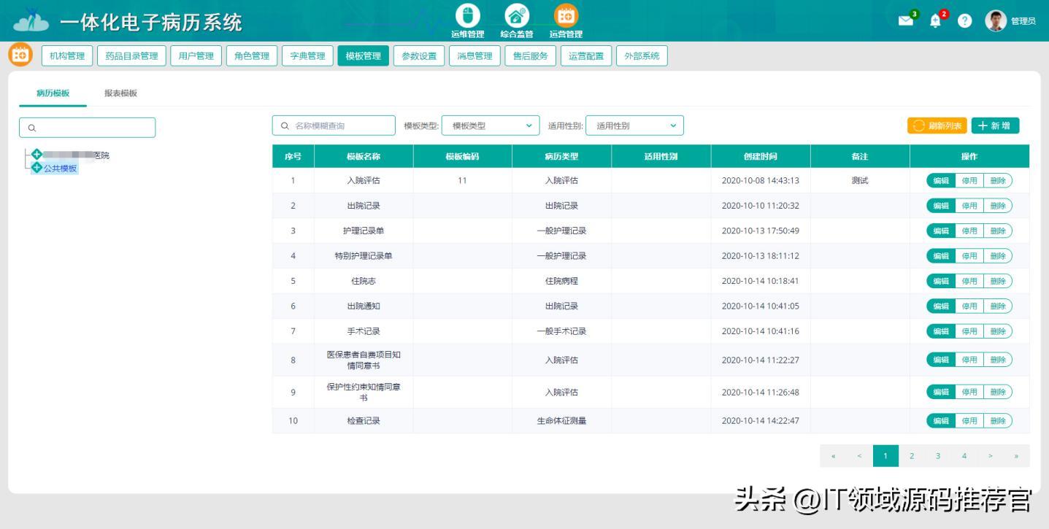Disable the 入院评估 template via 停用
This screenshot has width=1049, height=529.
[x=970, y=180]
